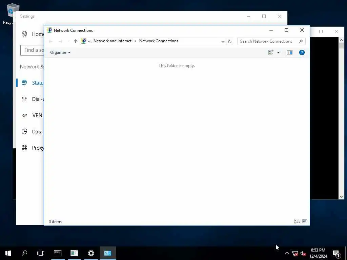The image size is (347, 260).
Task: Close the Network Connections window
Action: (302, 30)
